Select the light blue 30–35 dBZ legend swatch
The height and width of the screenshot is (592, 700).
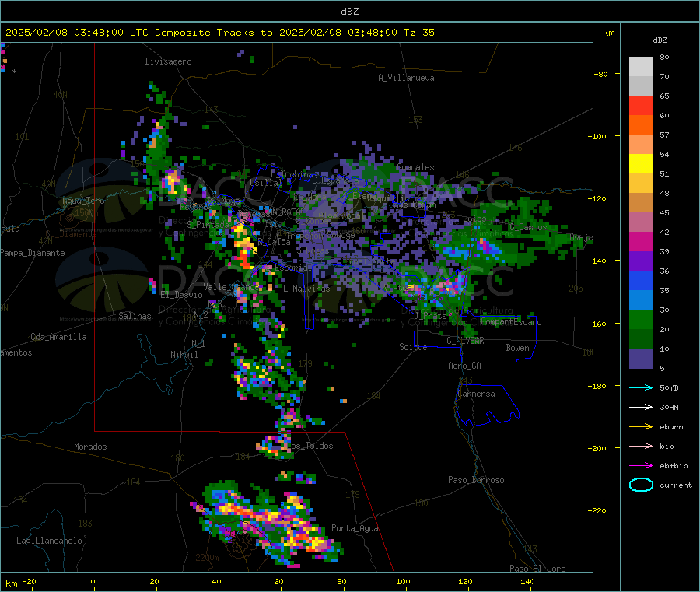point(641,300)
